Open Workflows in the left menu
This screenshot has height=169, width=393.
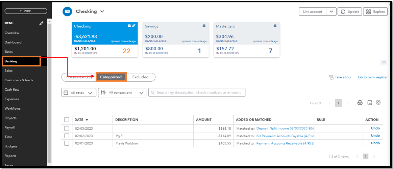pyautogui.click(x=13, y=109)
